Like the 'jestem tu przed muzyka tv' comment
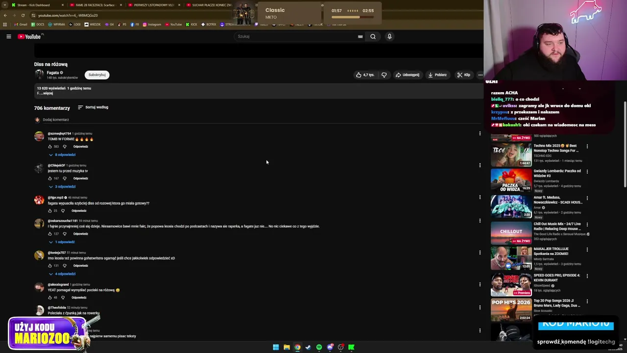627x353 pixels. [50, 178]
